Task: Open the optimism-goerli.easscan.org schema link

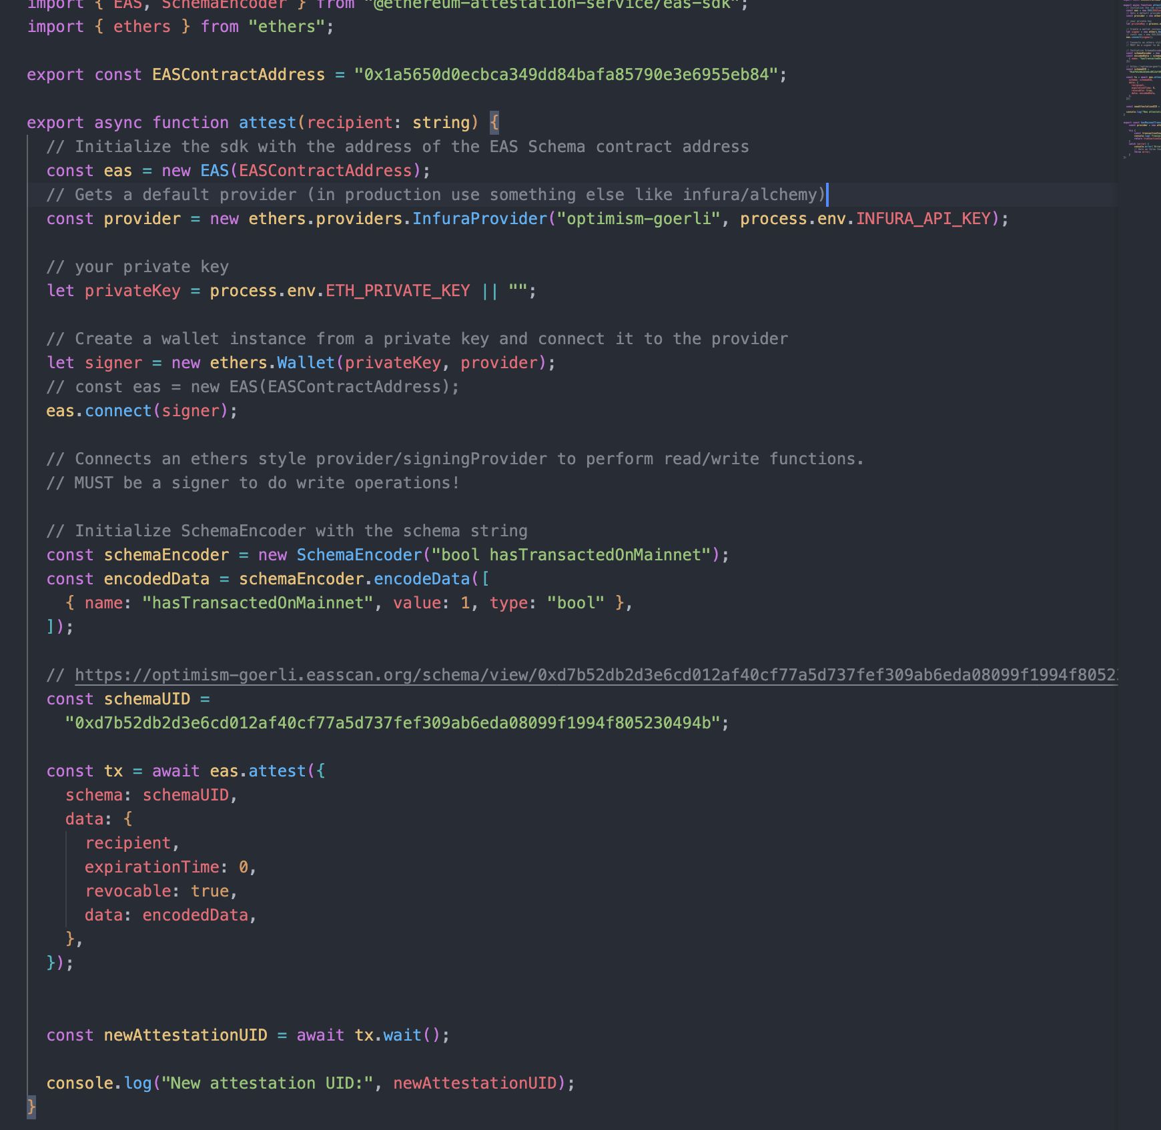Action: (x=596, y=675)
